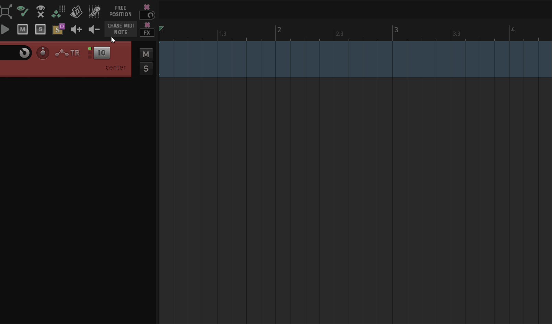Click the music note tag icon
Viewport: 552px width, 324px height.
point(76,12)
